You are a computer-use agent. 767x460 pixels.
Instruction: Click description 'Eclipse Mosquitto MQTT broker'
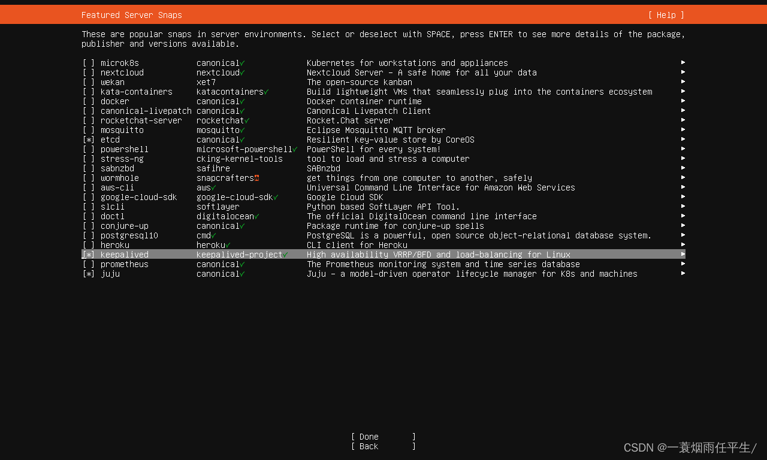pyautogui.click(x=376, y=130)
